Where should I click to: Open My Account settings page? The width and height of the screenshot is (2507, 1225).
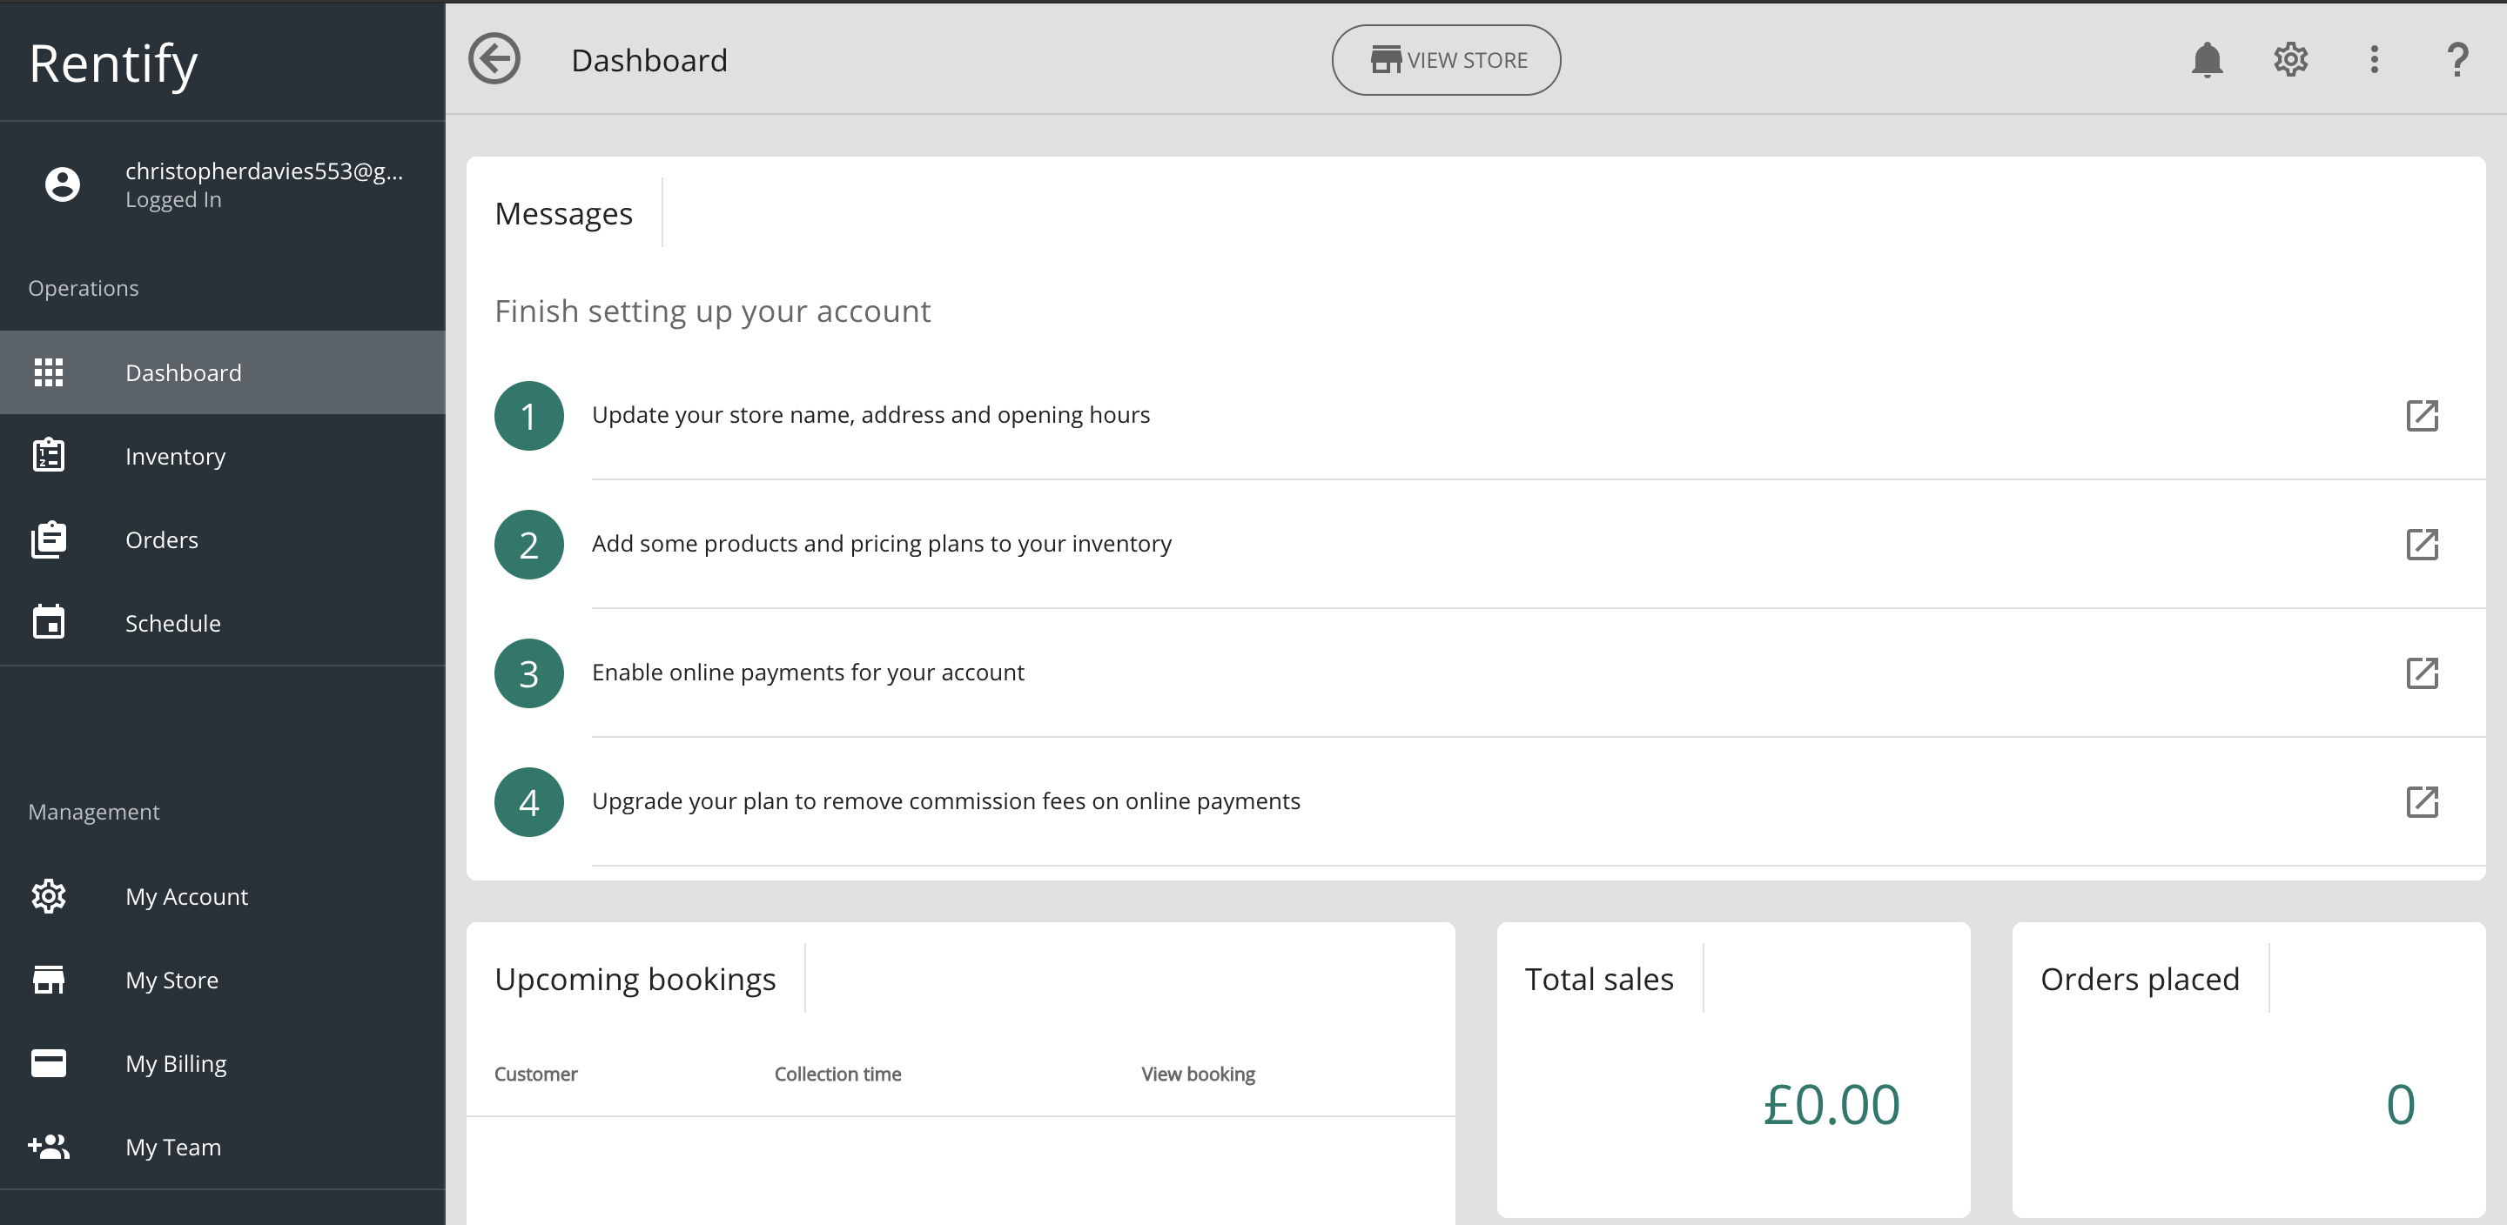coord(186,896)
